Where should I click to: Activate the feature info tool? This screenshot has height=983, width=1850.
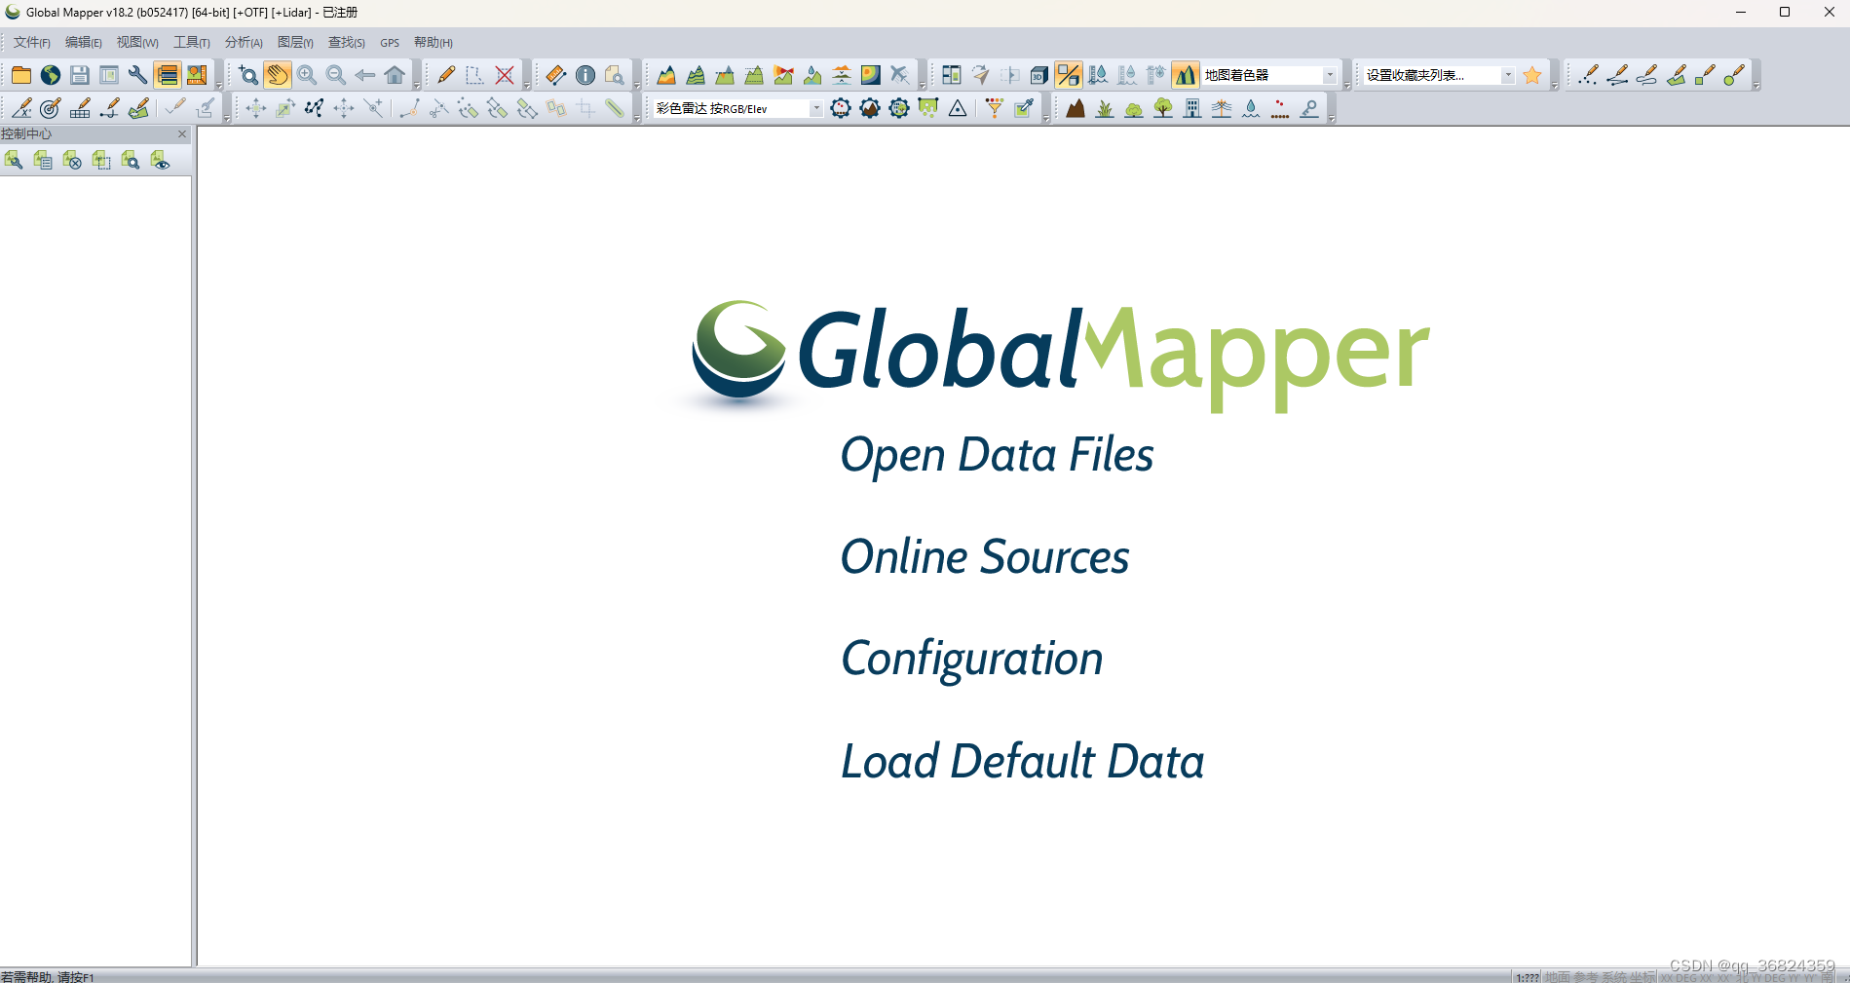coord(585,75)
